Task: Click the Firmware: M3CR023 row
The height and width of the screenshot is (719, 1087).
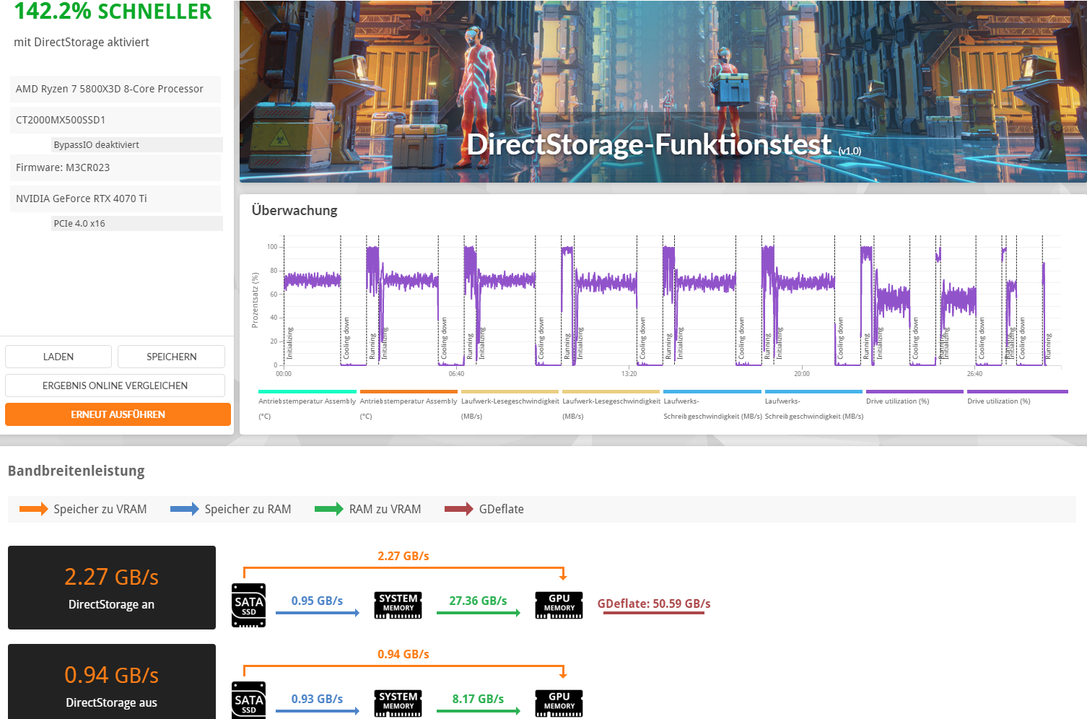Action: (x=115, y=167)
